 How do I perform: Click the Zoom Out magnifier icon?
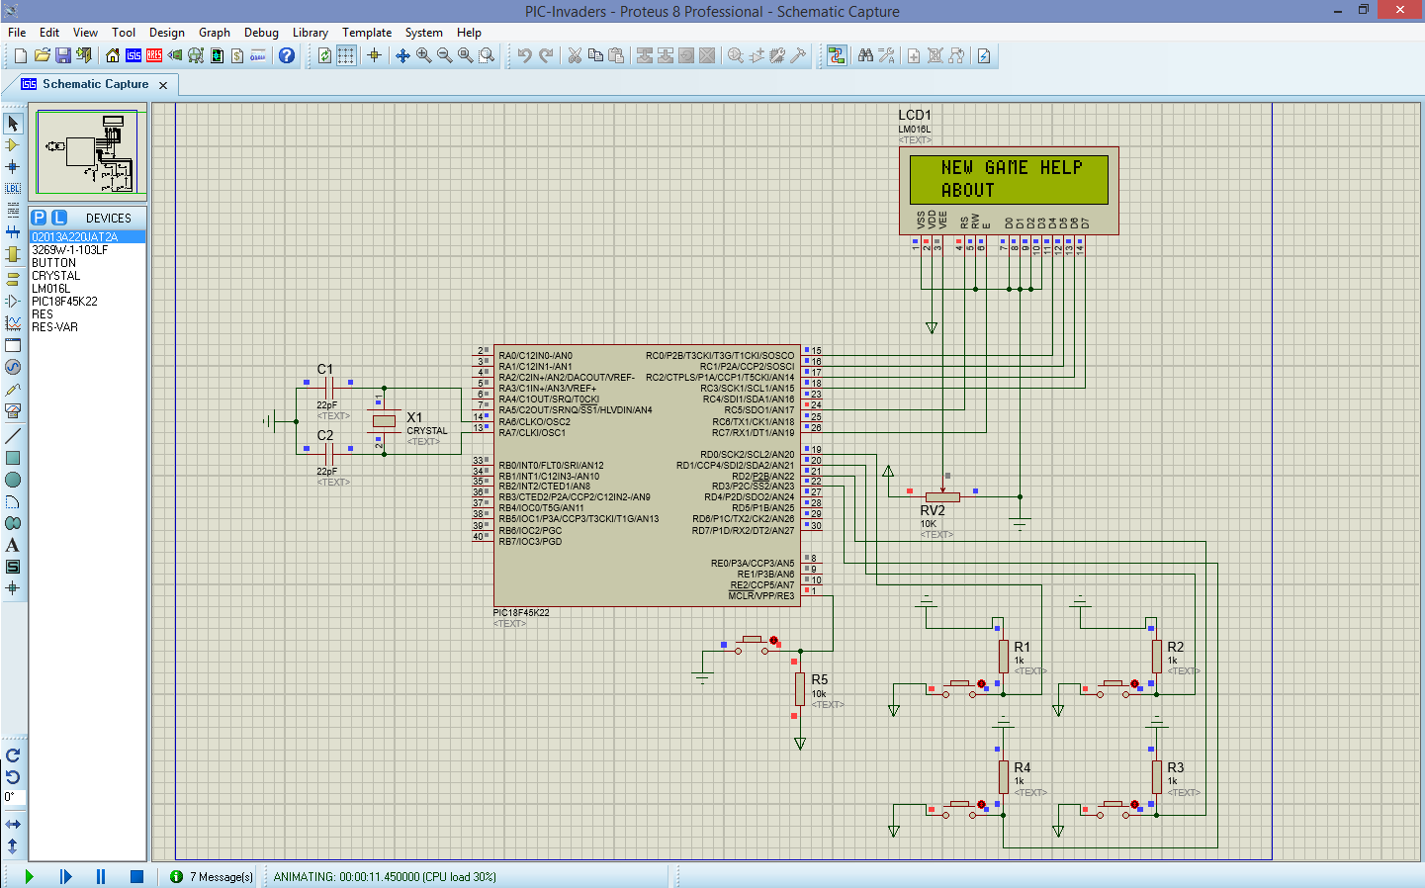(x=445, y=55)
